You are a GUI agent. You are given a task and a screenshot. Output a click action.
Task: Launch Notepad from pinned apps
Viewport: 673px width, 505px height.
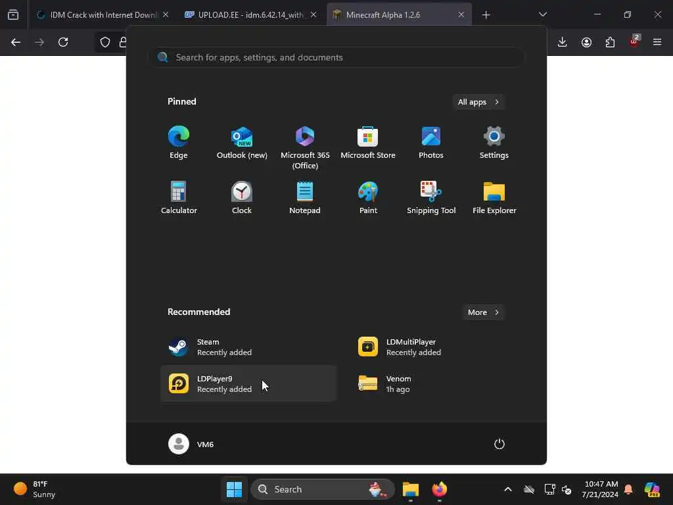(305, 198)
